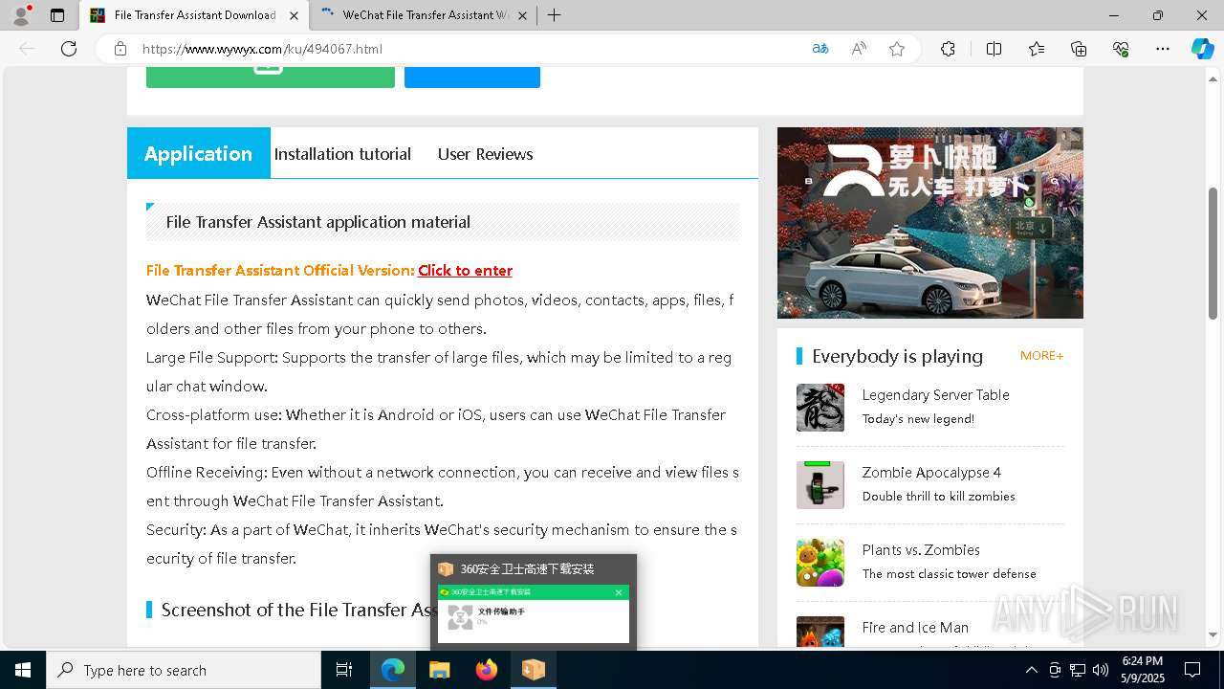This screenshot has height=689, width=1224.
Task: Show hidden system tray icons
Action: [1031, 670]
